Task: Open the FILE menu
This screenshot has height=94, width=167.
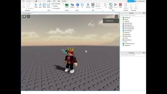Action: tap(23, 1)
